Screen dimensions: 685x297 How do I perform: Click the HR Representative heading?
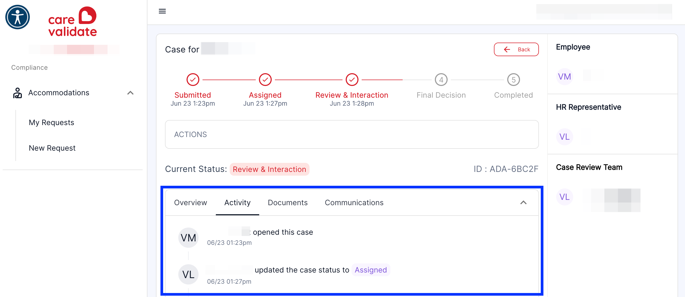click(x=589, y=107)
